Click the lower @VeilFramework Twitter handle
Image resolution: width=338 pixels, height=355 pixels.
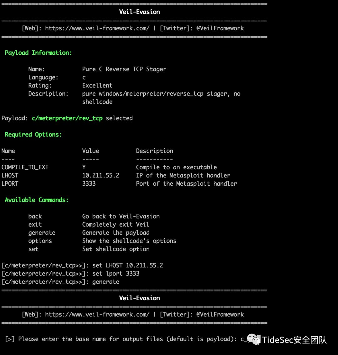coord(220,315)
